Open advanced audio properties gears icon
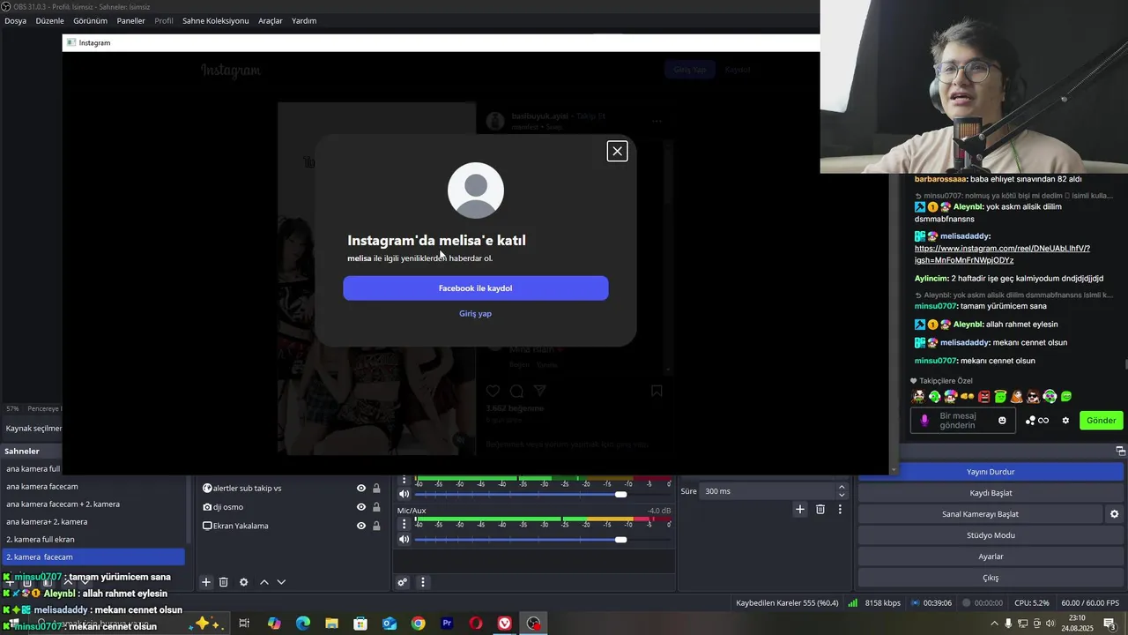This screenshot has width=1128, height=635. pos(403,582)
